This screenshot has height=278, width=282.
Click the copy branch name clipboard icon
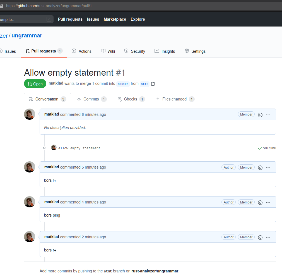point(153,84)
